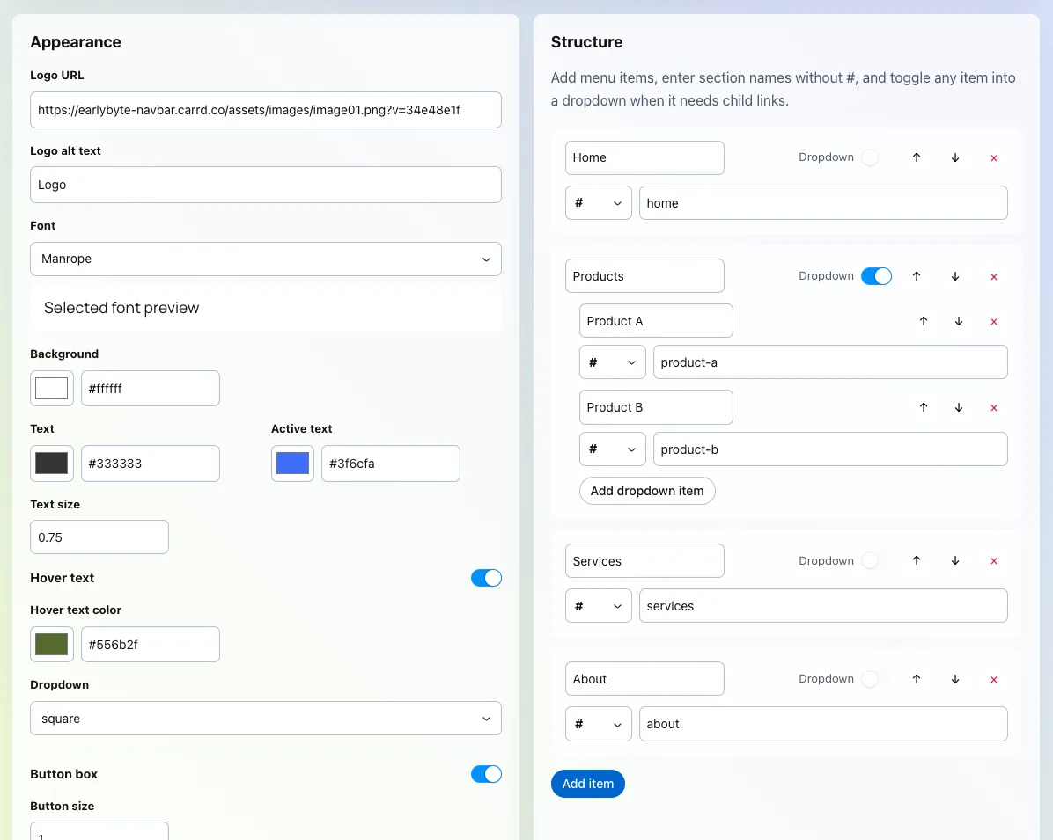Click the services section name field
Screen dimensions: 1053x840
pyautogui.click(x=823, y=606)
